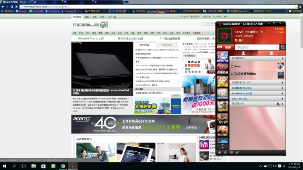Open the Mobile01 bookmark
Viewport: 303px width, 170px height.
[x=36, y=11]
